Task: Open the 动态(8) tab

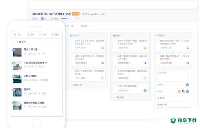Action: point(85,26)
